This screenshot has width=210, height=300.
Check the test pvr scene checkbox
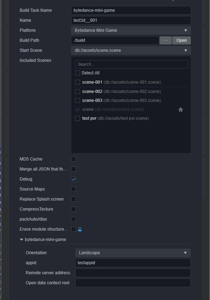tap(77, 118)
